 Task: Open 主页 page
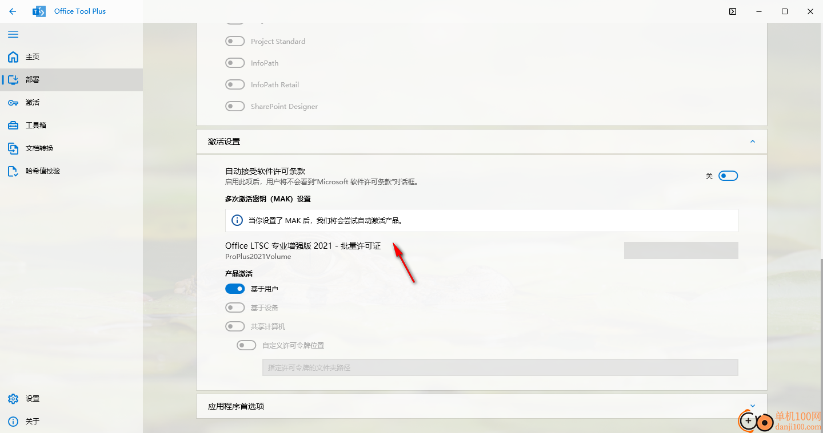click(71, 57)
